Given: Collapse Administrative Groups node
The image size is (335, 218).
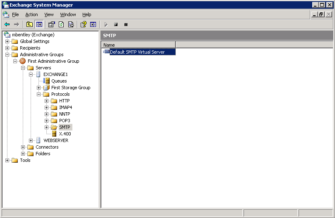Looking at the screenshot, I should point(7,54).
